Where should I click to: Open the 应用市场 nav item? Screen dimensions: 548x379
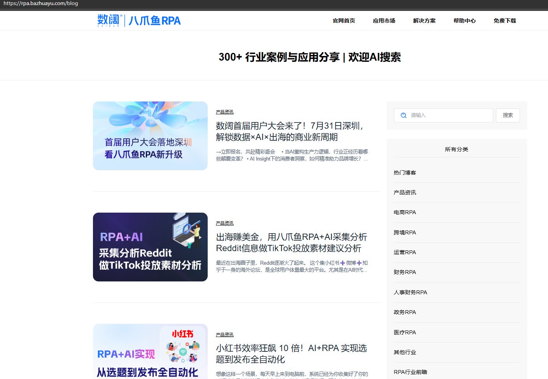click(x=384, y=21)
